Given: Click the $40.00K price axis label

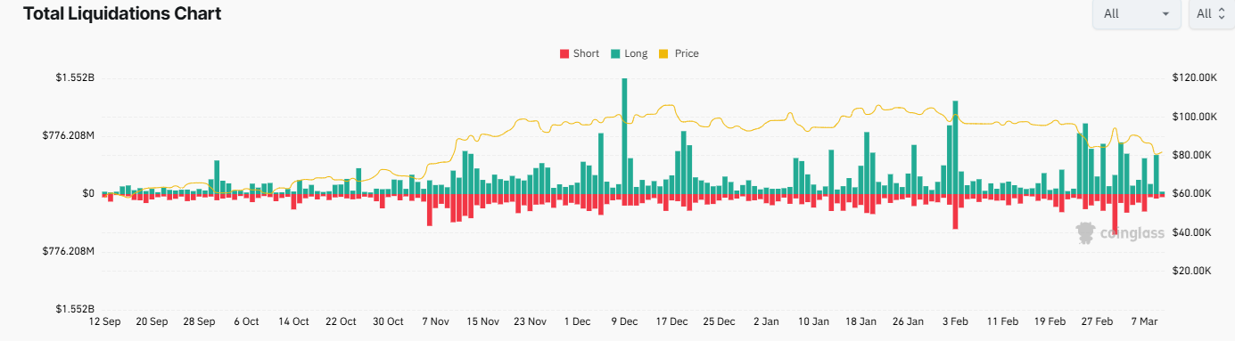Looking at the screenshot, I should point(1192,232).
